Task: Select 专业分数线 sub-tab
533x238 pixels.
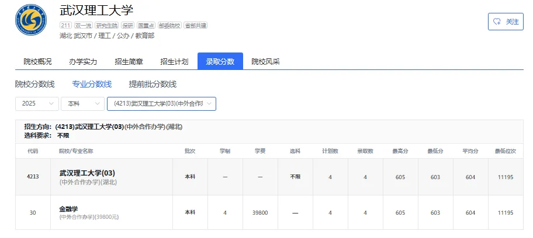Action: tap(92, 84)
